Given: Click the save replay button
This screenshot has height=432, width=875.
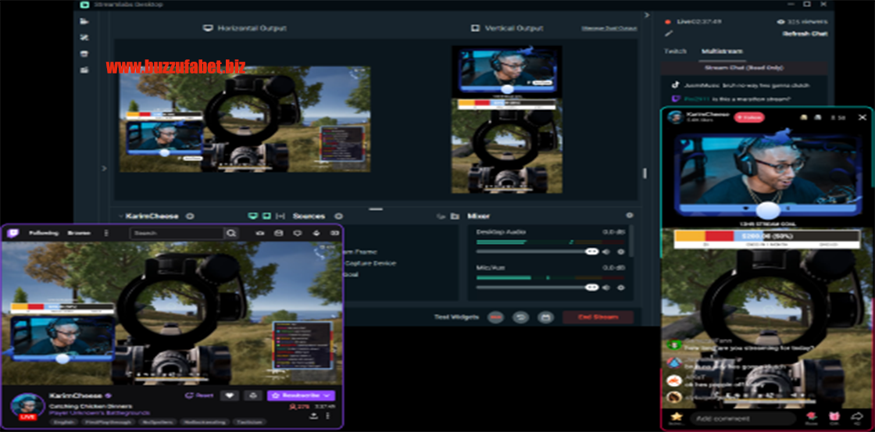Looking at the screenshot, I should [545, 317].
